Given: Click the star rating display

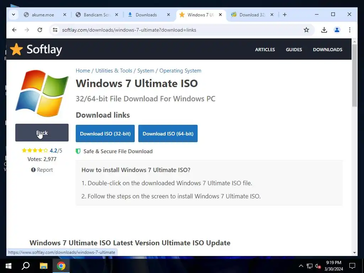Looking at the screenshot, I should [35, 150].
